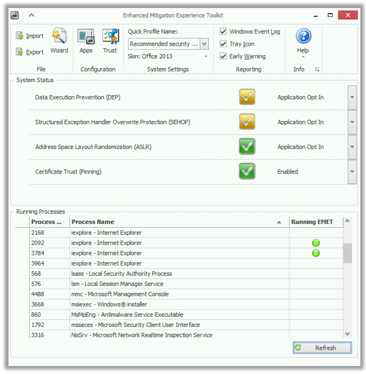Image resolution: width=366 pixels, height=374 pixels.
Task: Select mmc - Microsoft Management Console row
Action: pos(186,294)
